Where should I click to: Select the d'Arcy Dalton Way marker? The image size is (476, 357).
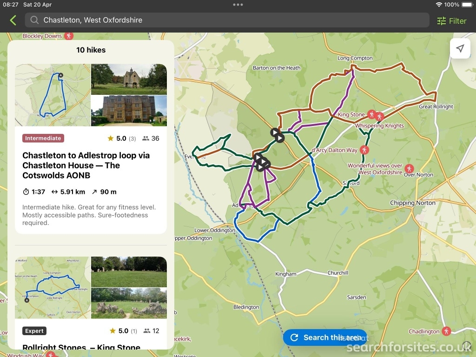click(x=364, y=150)
